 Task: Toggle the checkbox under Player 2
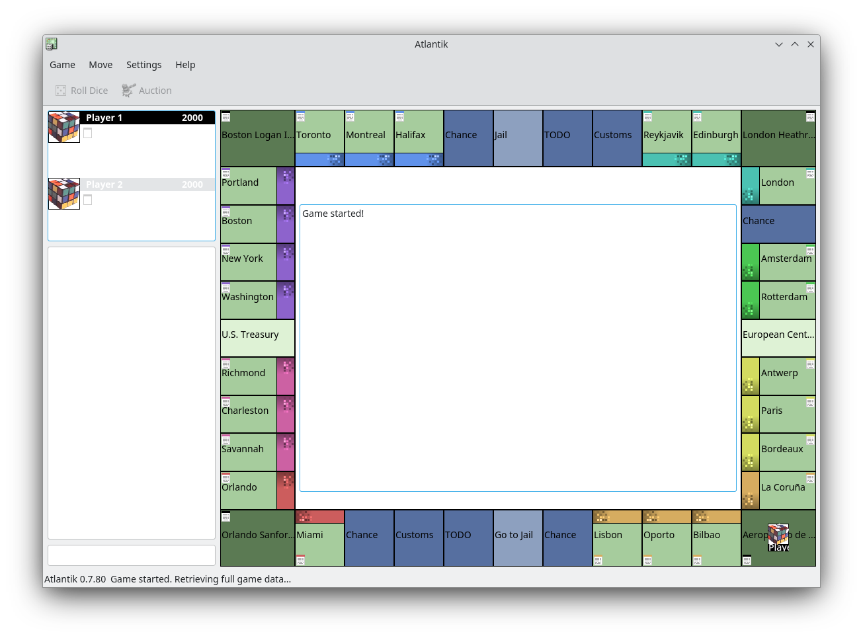(88, 200)
